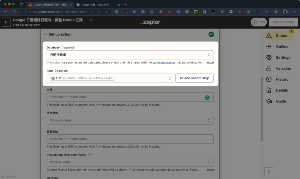This screenshot has width=300, height=179.
Task: Click the Item field ID token
Action: (82, 78)
